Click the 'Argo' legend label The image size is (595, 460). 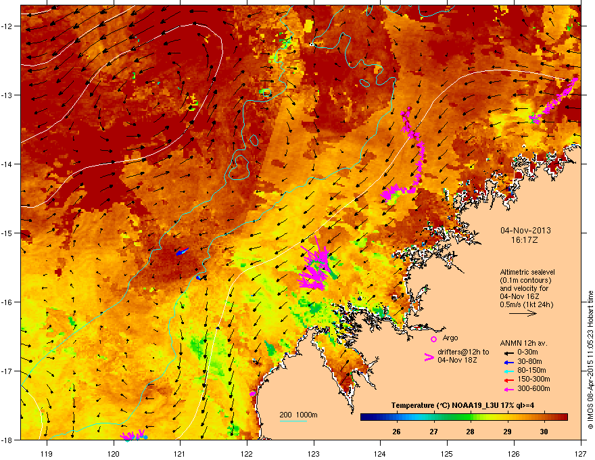(450, 338)
